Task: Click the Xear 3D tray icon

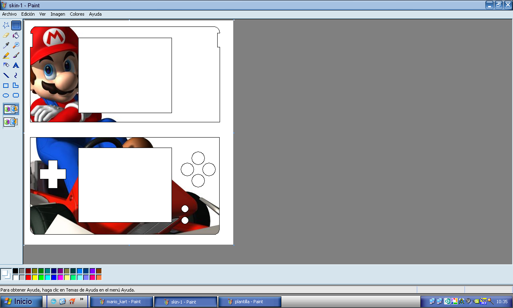Action: [483, 302]
